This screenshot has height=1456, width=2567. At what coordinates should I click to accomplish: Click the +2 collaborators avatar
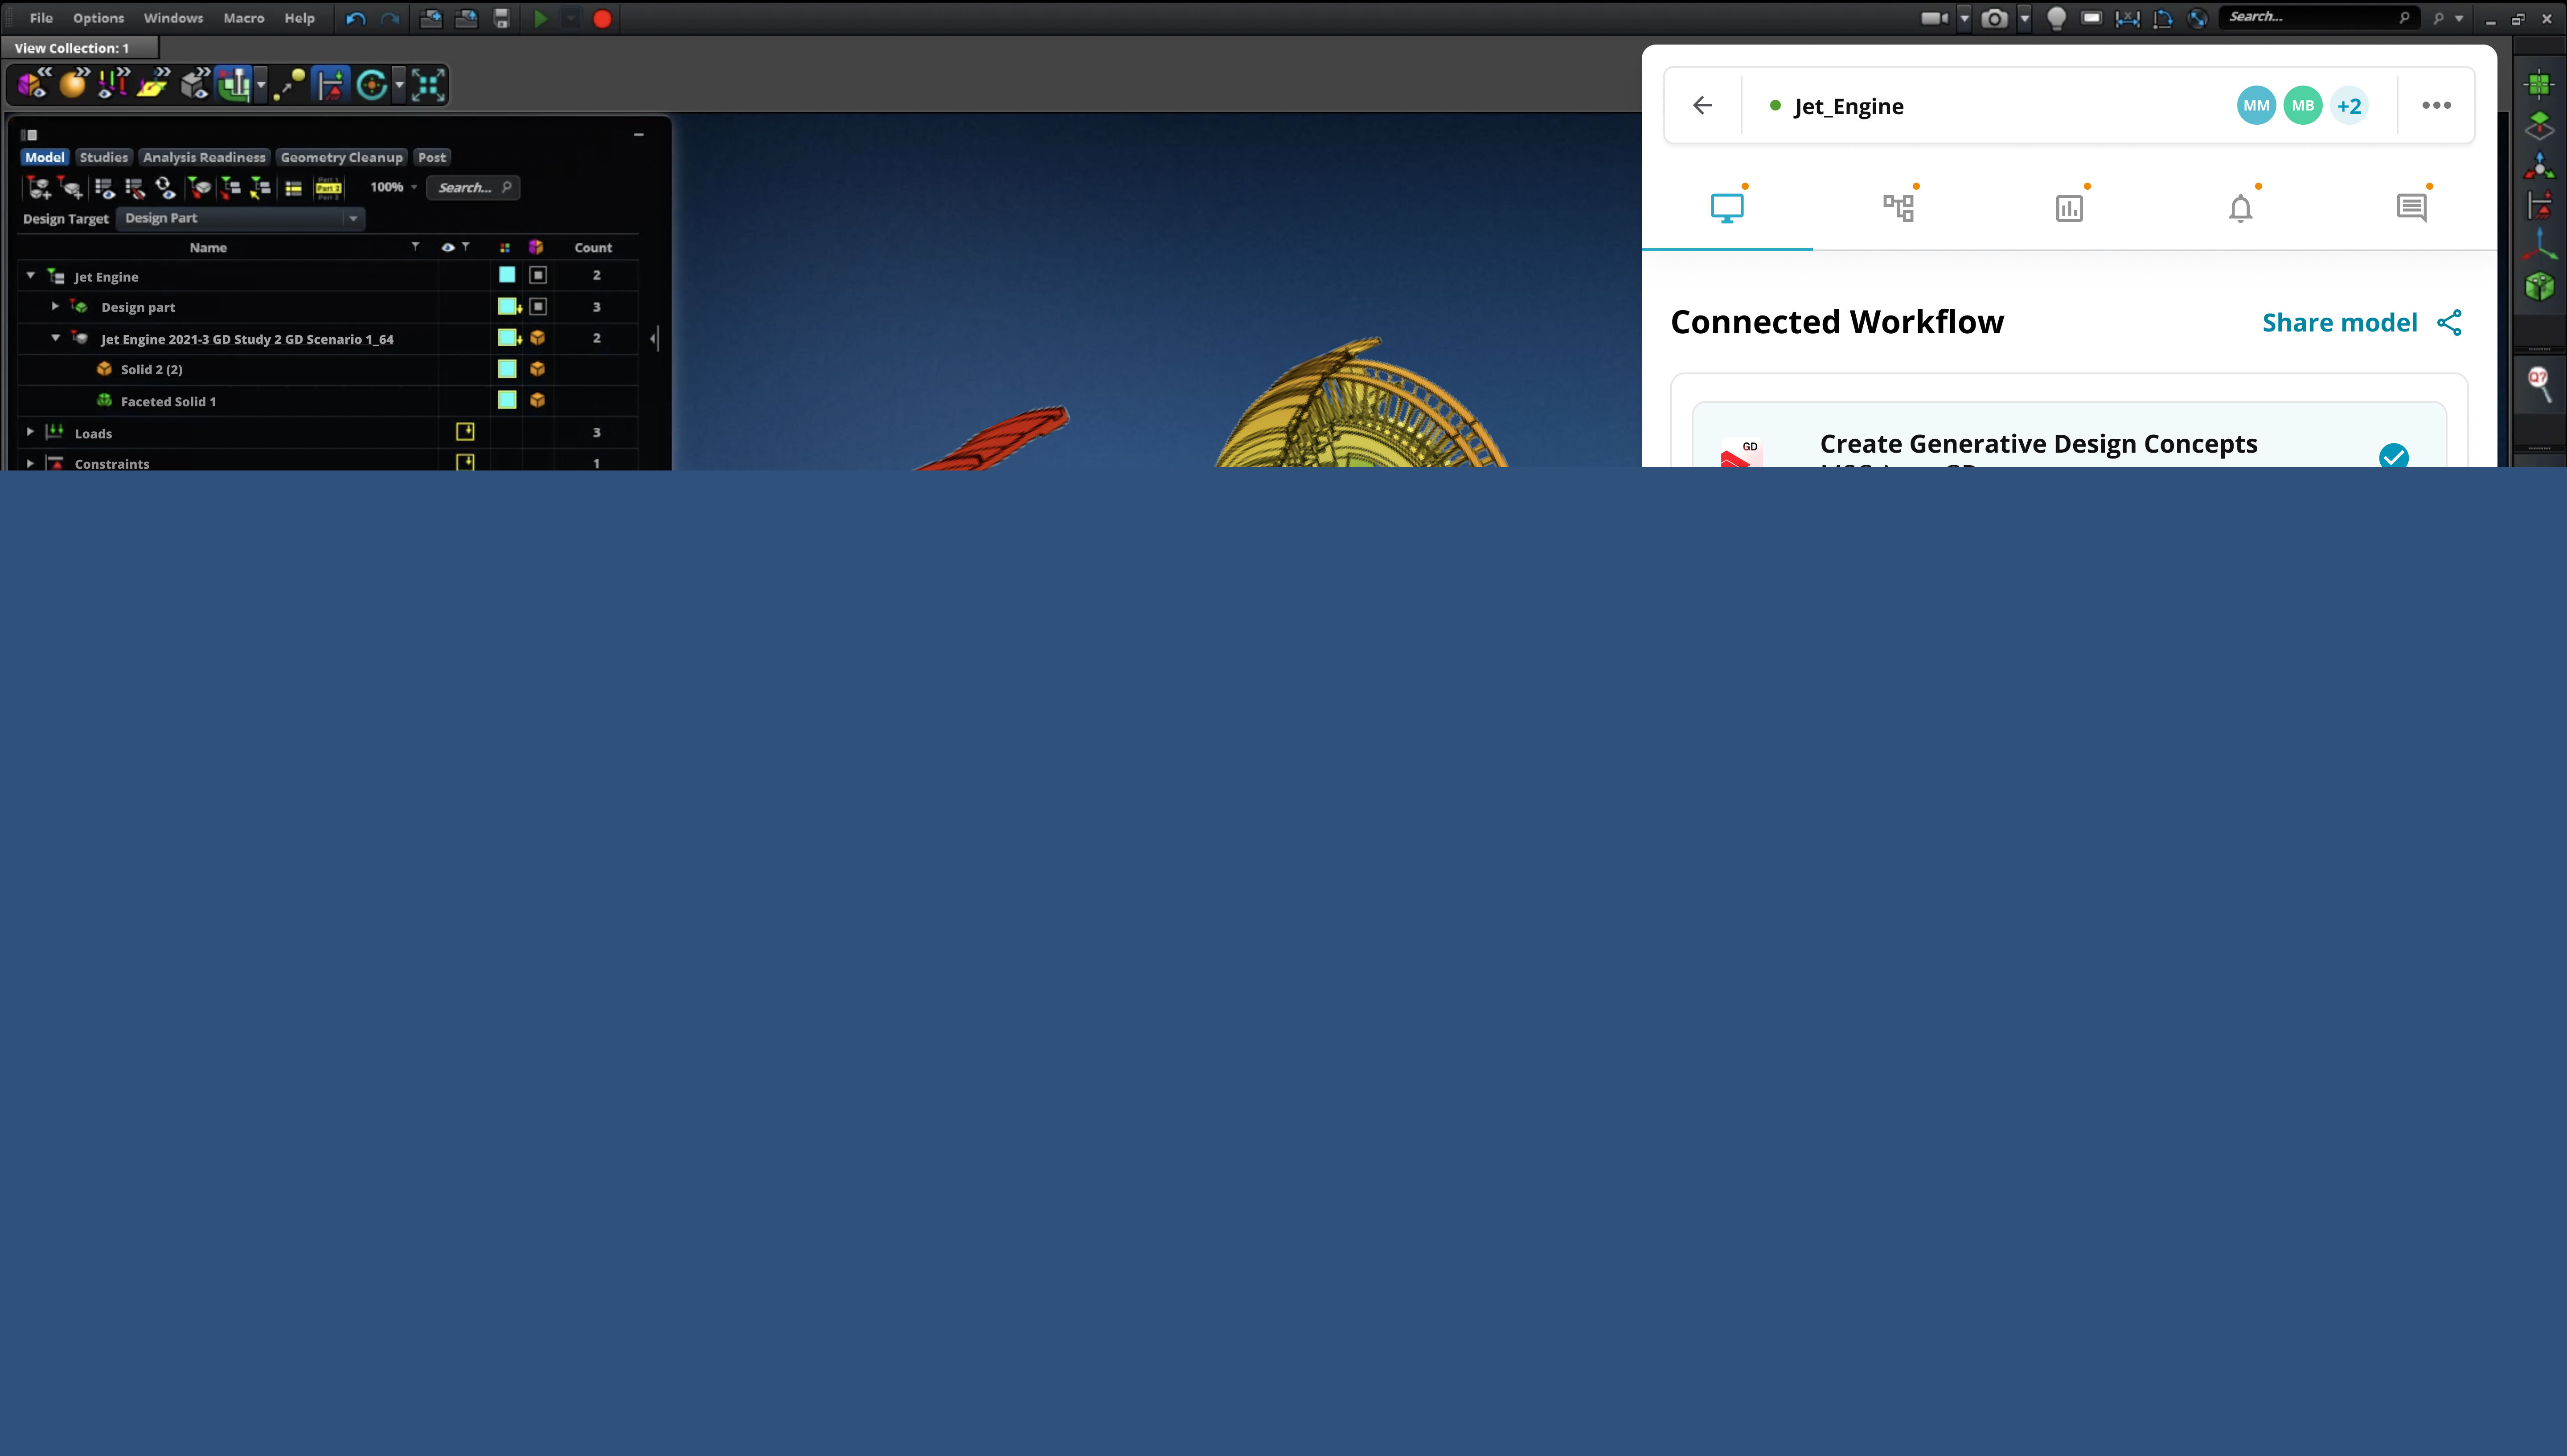coord(2349,106)
